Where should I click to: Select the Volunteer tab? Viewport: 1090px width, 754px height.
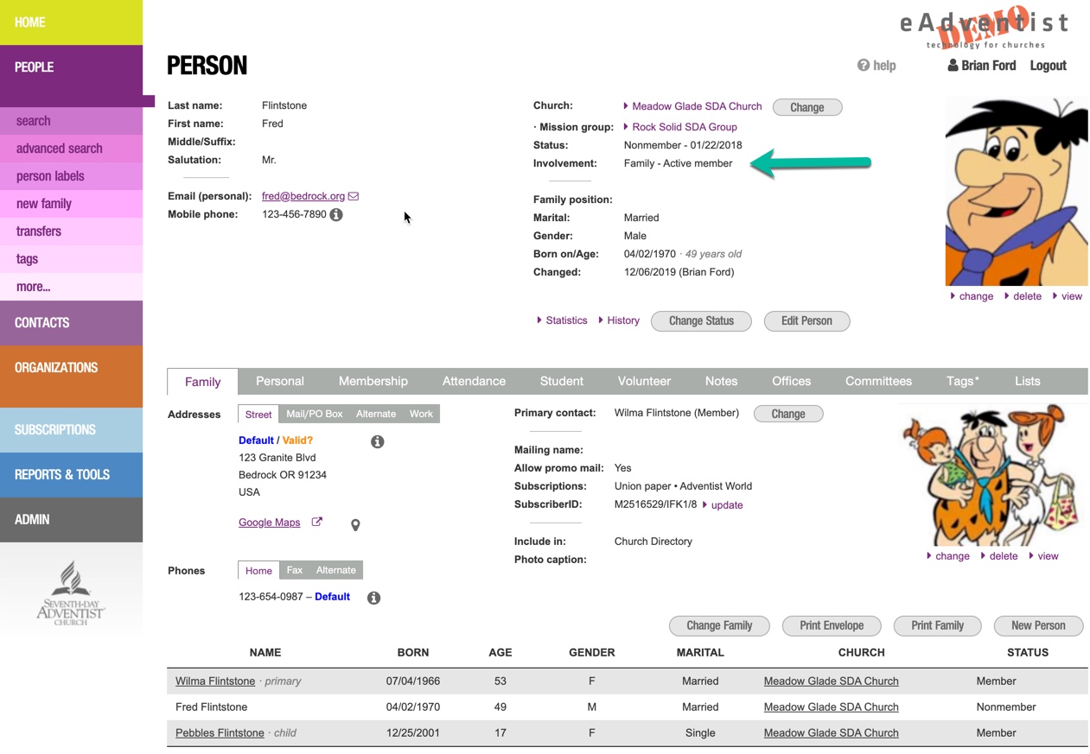pyautogui.click(x=644, y=381)
